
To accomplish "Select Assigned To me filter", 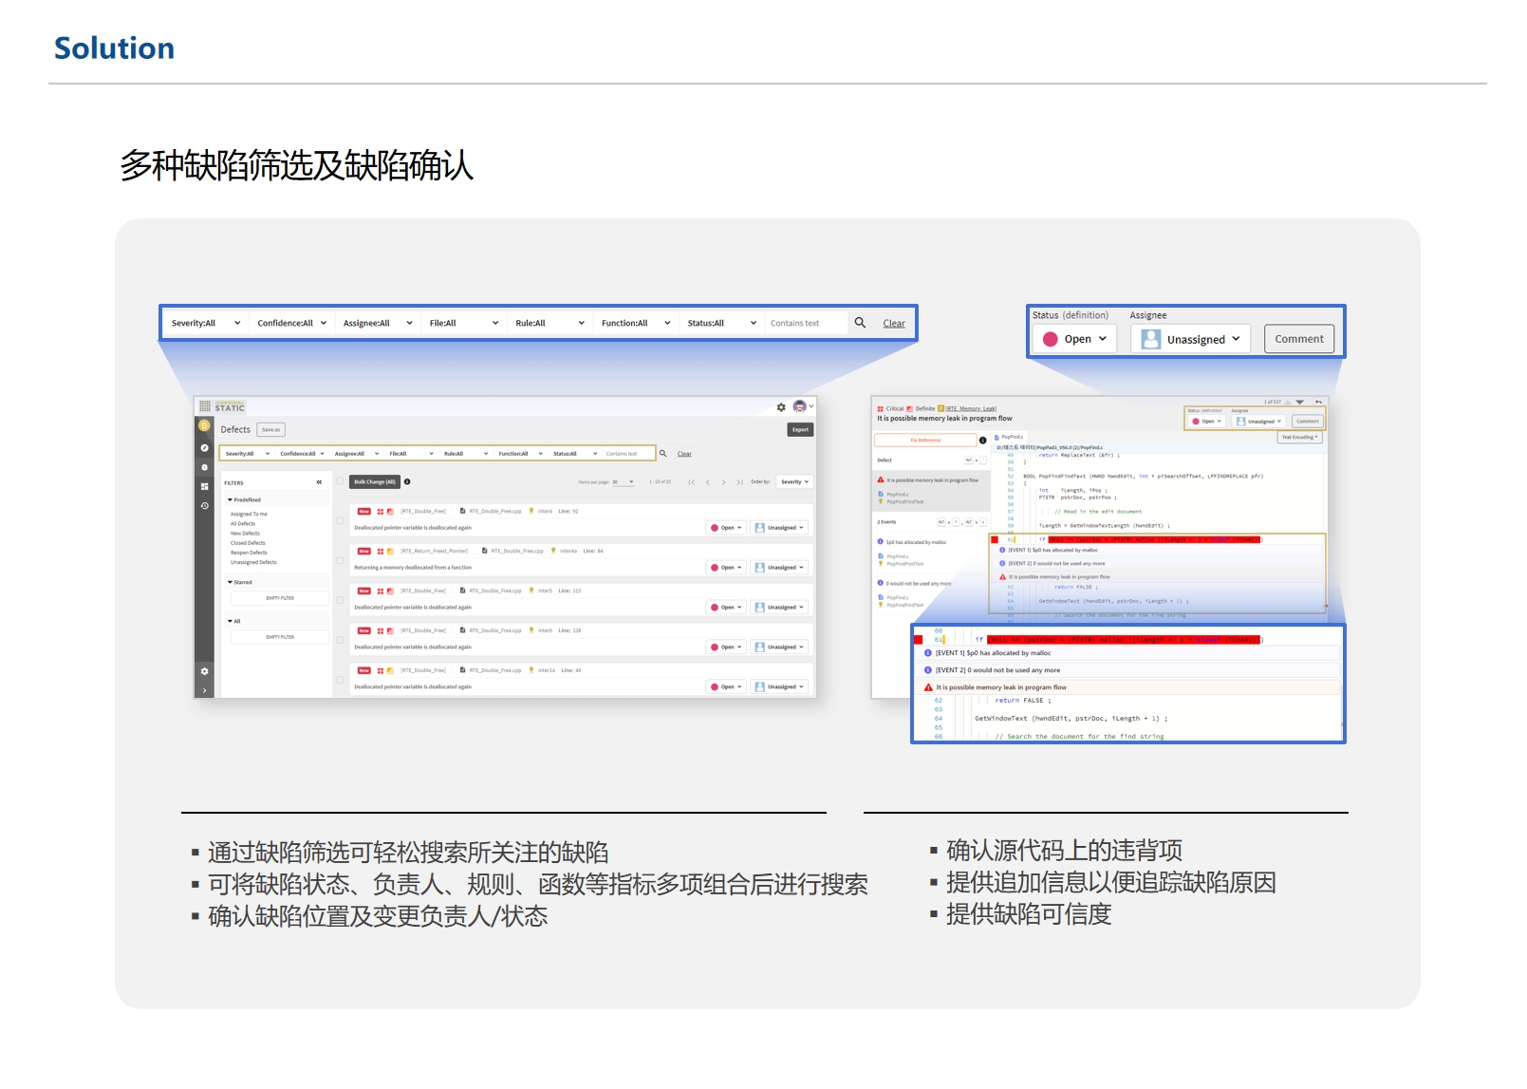I will click(249, 514).
